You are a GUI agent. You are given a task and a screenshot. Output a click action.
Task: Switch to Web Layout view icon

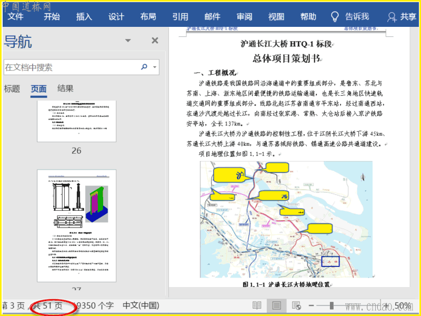(296, 305)
